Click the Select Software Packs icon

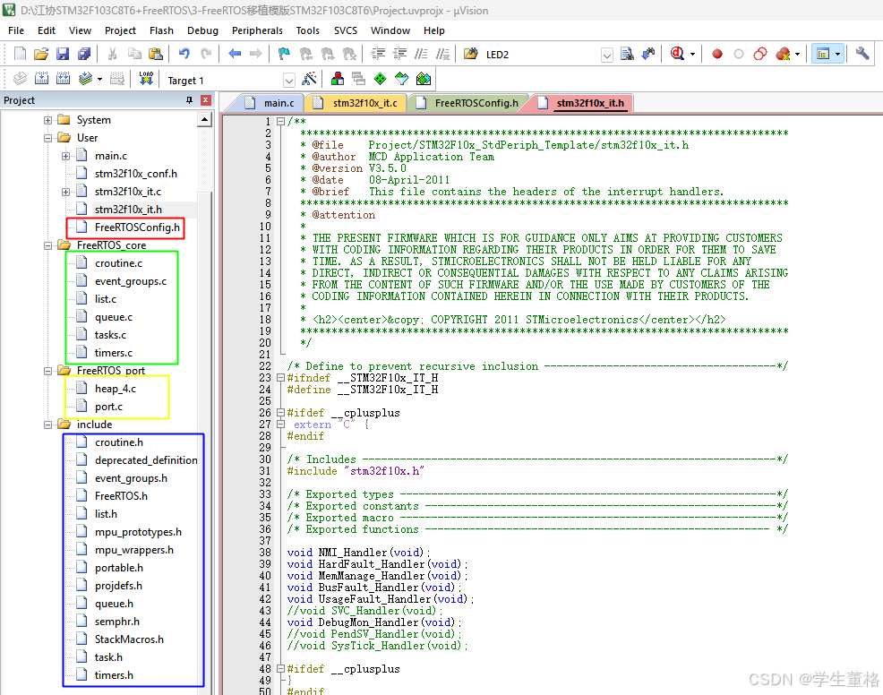(x=401, y=79)
